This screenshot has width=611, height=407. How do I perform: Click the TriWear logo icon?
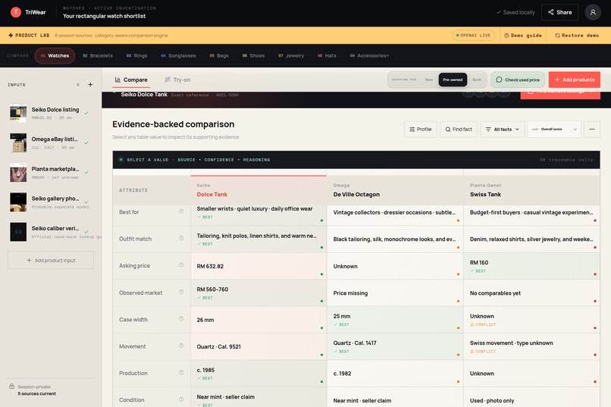point(16,12)
